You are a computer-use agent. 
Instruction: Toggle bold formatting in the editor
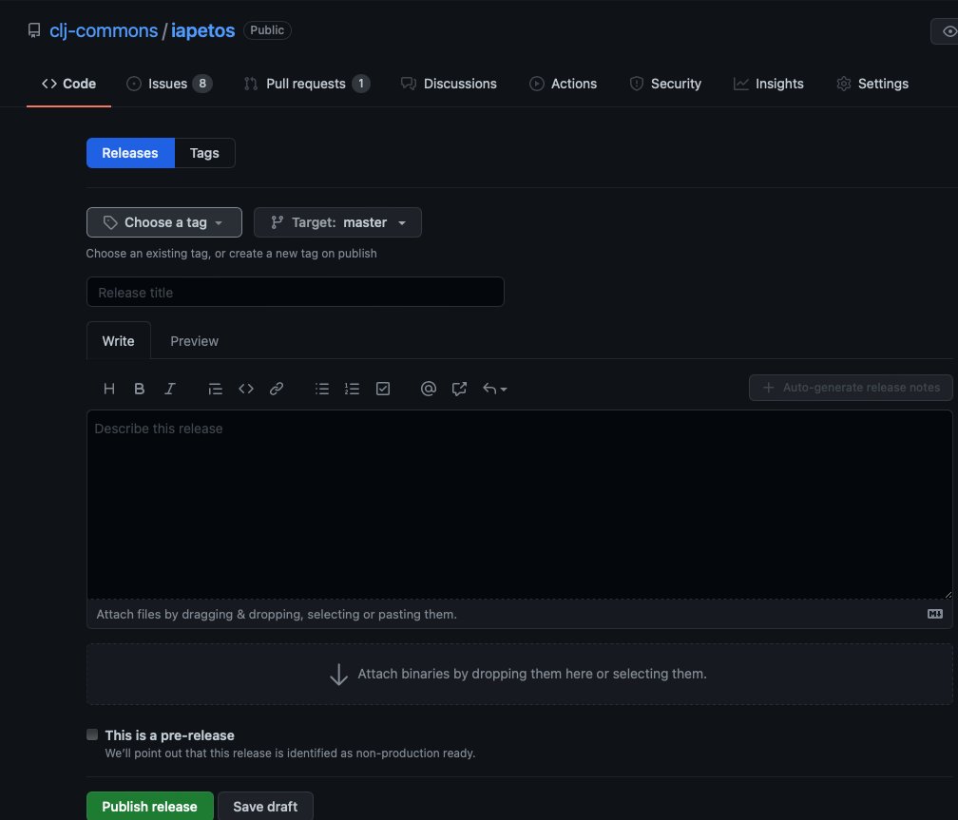[140, 389]
